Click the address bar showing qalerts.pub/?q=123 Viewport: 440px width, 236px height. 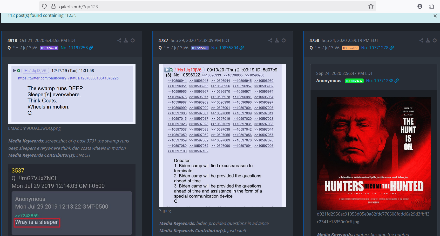point(208,6)
